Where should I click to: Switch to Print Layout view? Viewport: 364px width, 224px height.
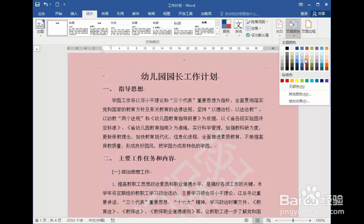(x=257, y=220)
